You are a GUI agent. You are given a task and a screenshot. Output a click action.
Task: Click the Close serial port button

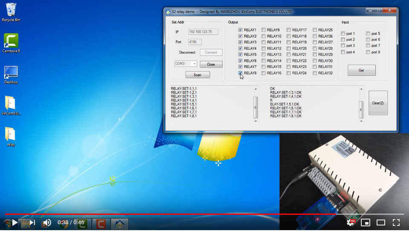(x=211, y=64)
